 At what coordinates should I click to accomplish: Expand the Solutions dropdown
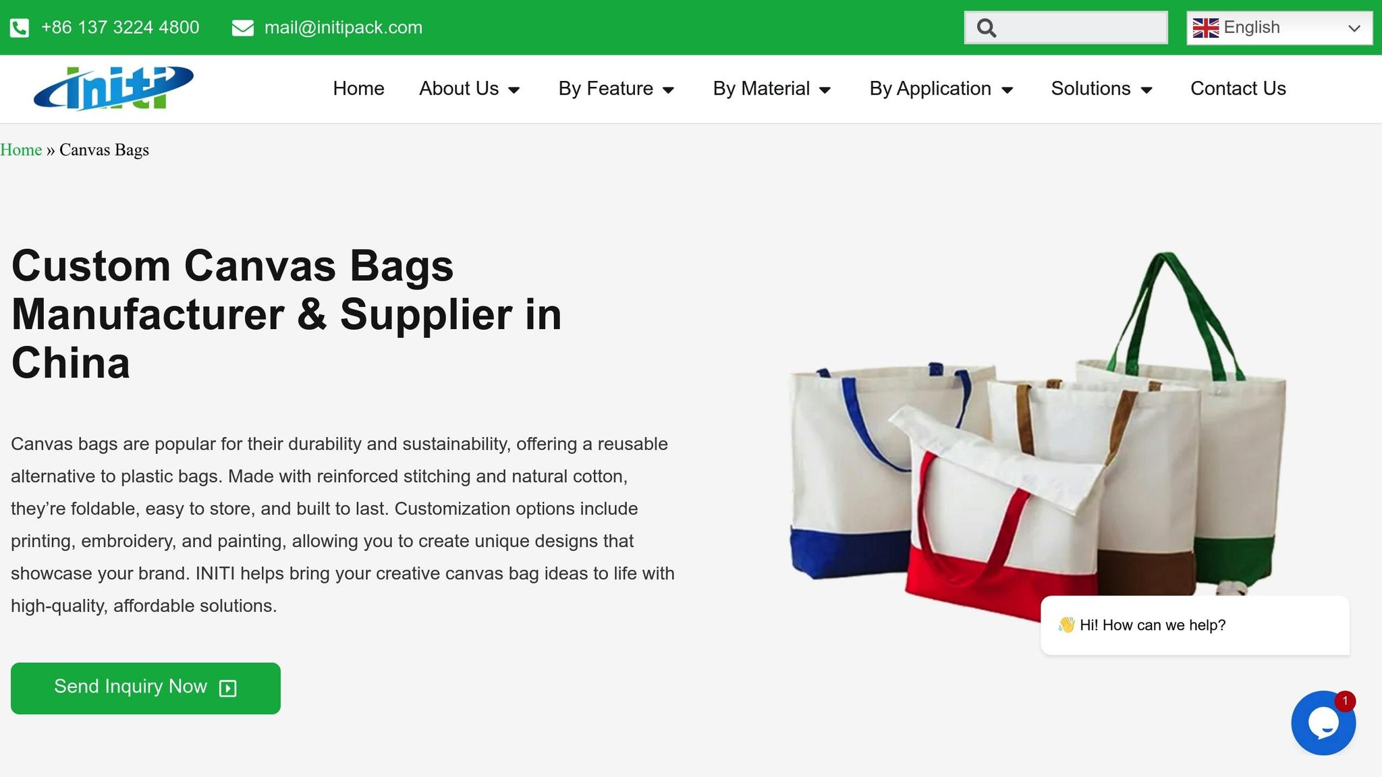[x=1102, y=88]
